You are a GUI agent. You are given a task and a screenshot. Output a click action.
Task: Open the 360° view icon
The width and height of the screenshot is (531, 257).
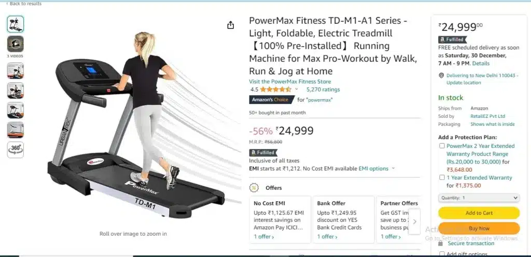click(x=16, y=149)
